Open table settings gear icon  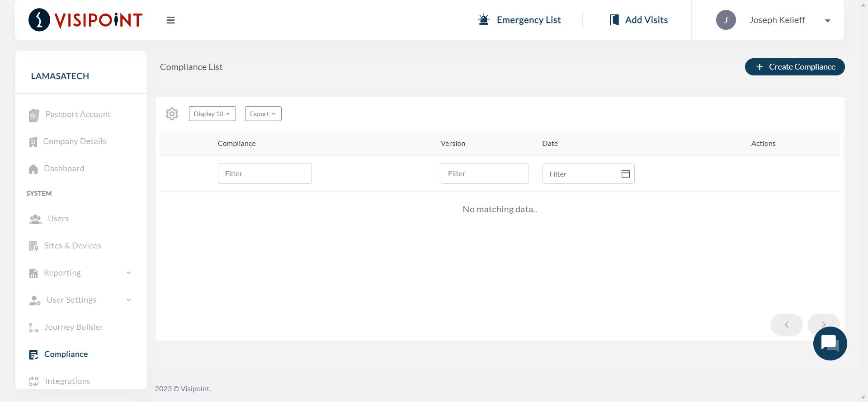coord(172,114)
